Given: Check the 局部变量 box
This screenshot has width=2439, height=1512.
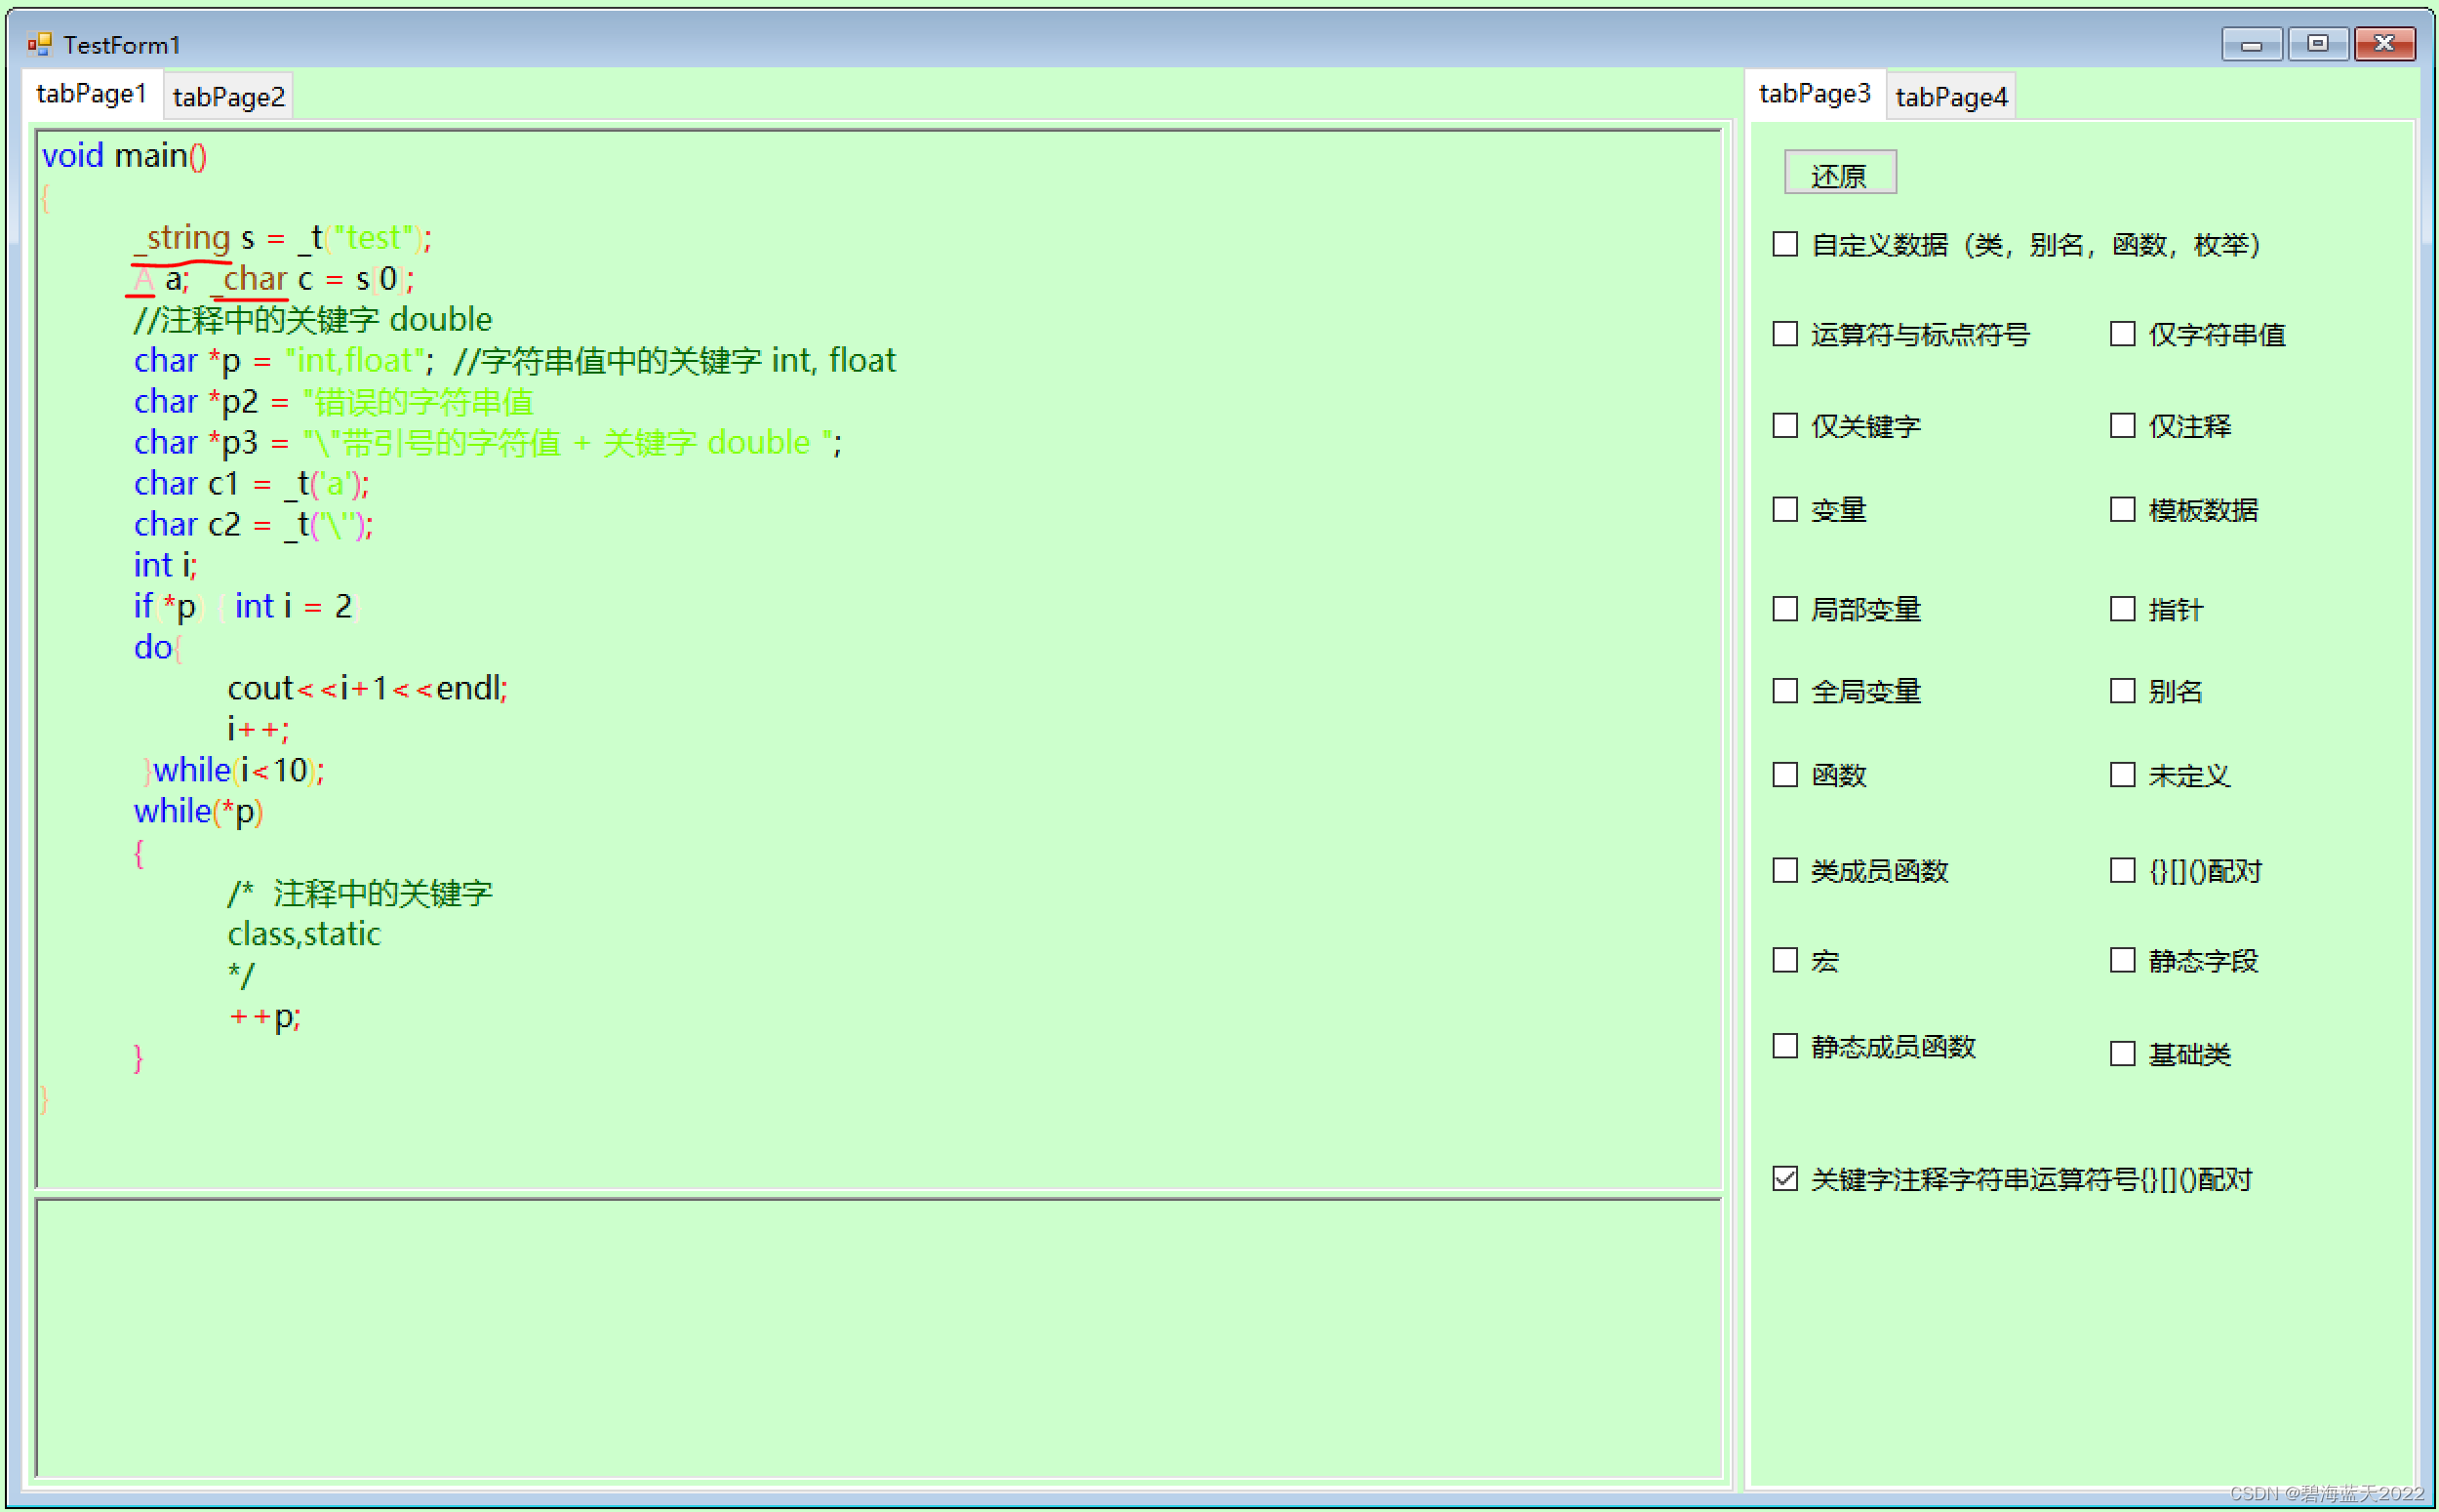Looking at the screenshot, I should 1785,609.
